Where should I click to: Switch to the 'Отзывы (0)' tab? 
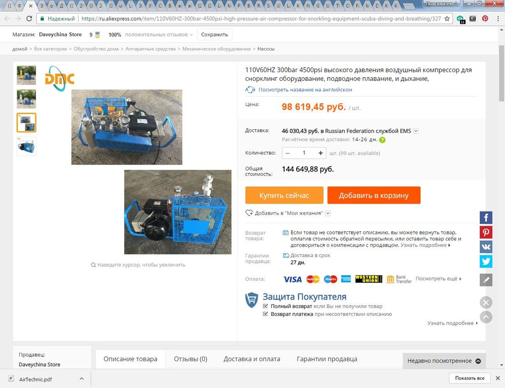(191, 359)
